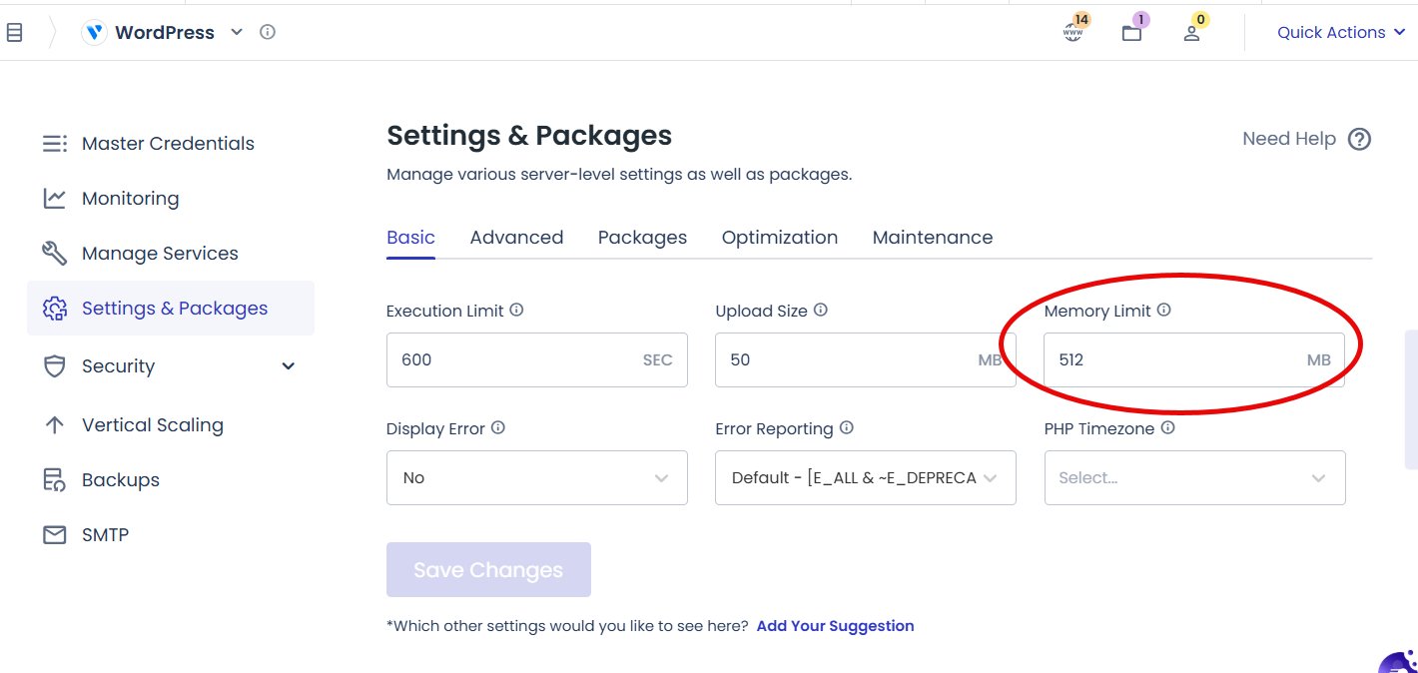
Task: Open the projects folder icon with badge 1
Action: tap(1131, 33)
